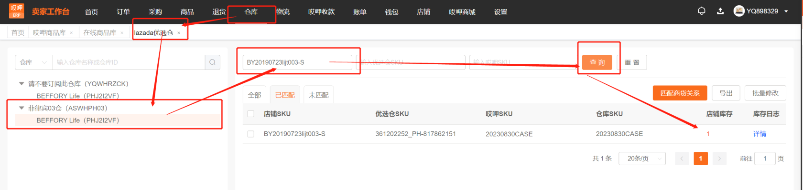The image size is (803, 190).
Task: Collapse the 请不要订阅此仓库 tree node
Action: point(21,83)
